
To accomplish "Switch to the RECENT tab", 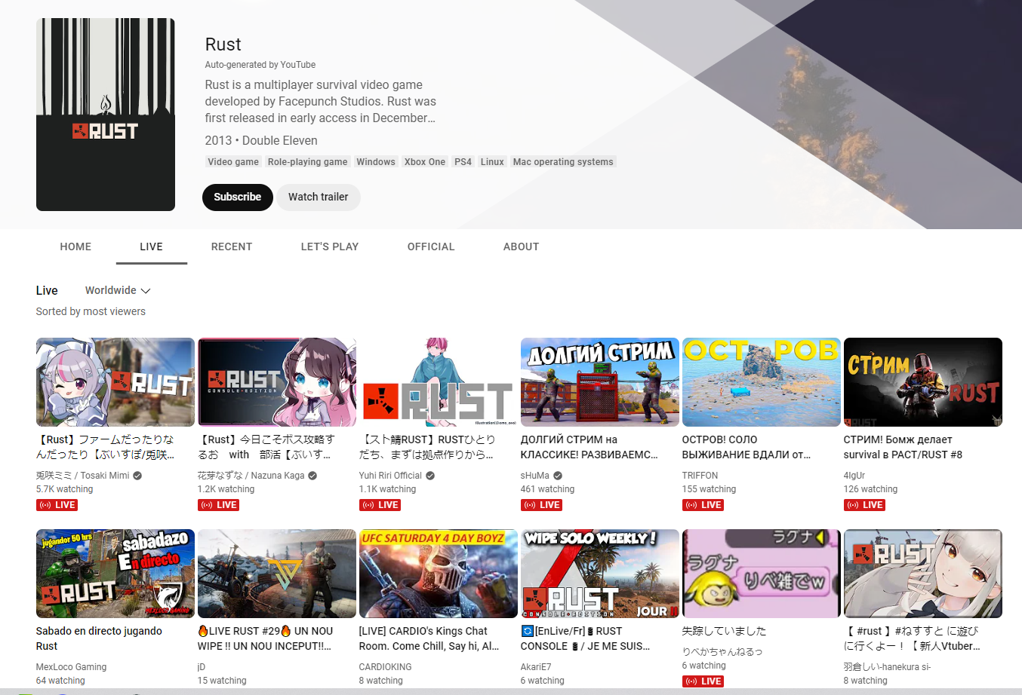I will [x=232, y=246].
